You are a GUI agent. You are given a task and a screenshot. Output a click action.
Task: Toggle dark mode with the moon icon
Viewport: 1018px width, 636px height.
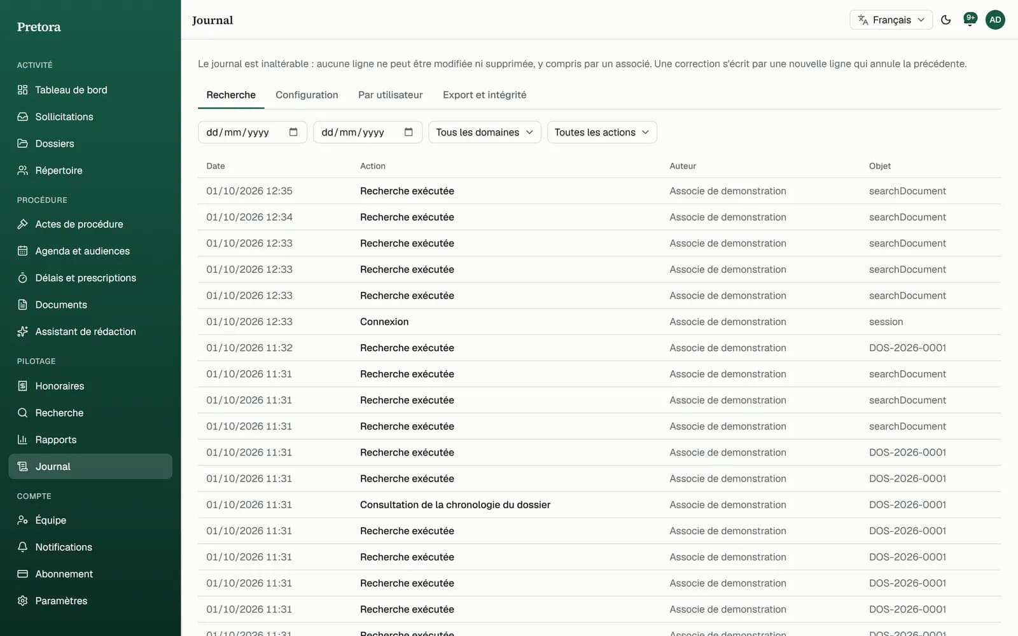tap(946, 20)
